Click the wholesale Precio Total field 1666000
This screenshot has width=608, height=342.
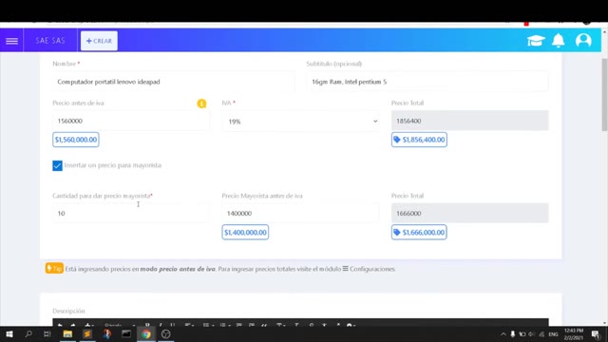(469, 213)
